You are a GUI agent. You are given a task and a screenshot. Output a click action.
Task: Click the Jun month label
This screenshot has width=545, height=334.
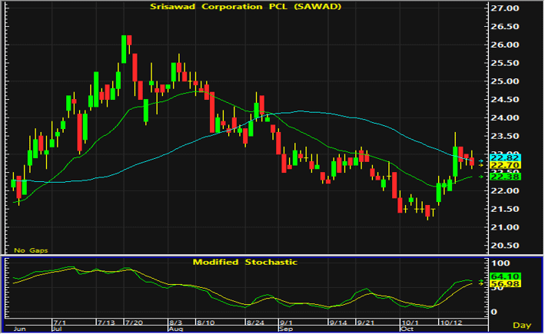pos(19,329)
